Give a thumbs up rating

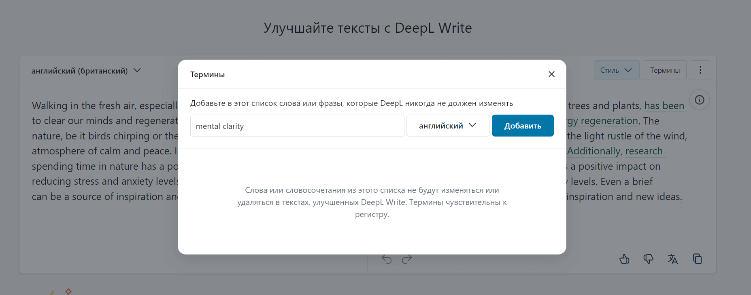pos(624,259)
